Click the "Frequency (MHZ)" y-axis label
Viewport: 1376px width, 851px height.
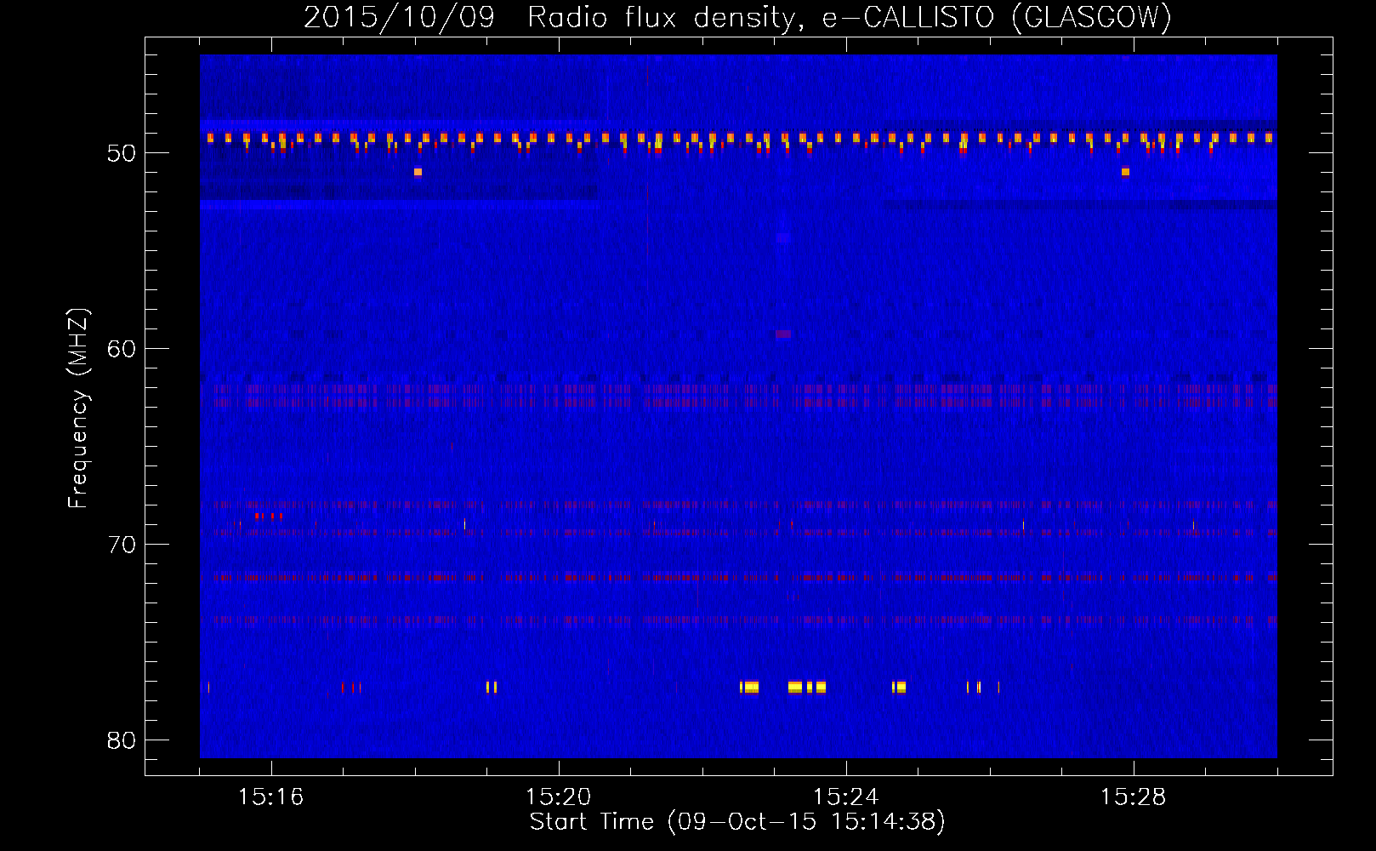[78, 408]
